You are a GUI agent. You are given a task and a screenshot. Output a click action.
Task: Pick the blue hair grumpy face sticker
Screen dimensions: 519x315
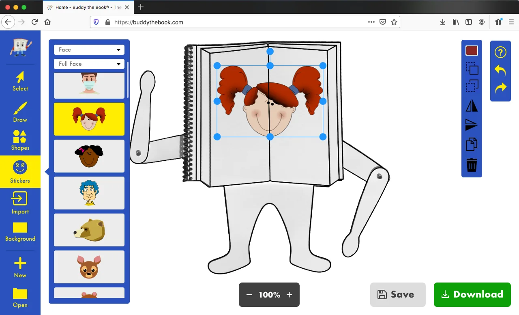click(89, 193)
